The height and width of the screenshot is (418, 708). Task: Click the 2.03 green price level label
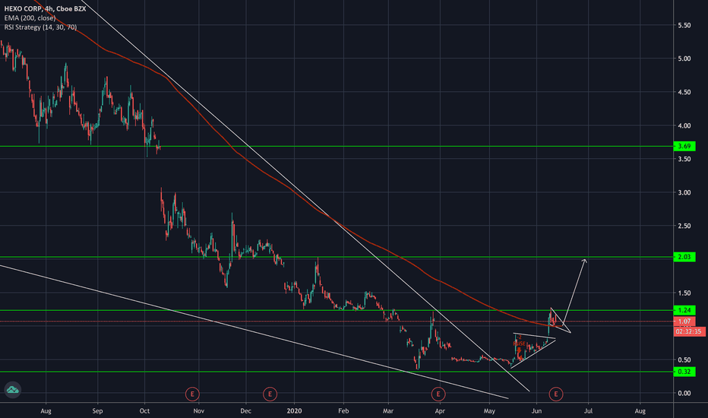684,257
